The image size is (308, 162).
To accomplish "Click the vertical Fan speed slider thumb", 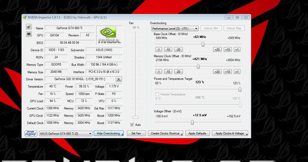I will click(136, 117).
